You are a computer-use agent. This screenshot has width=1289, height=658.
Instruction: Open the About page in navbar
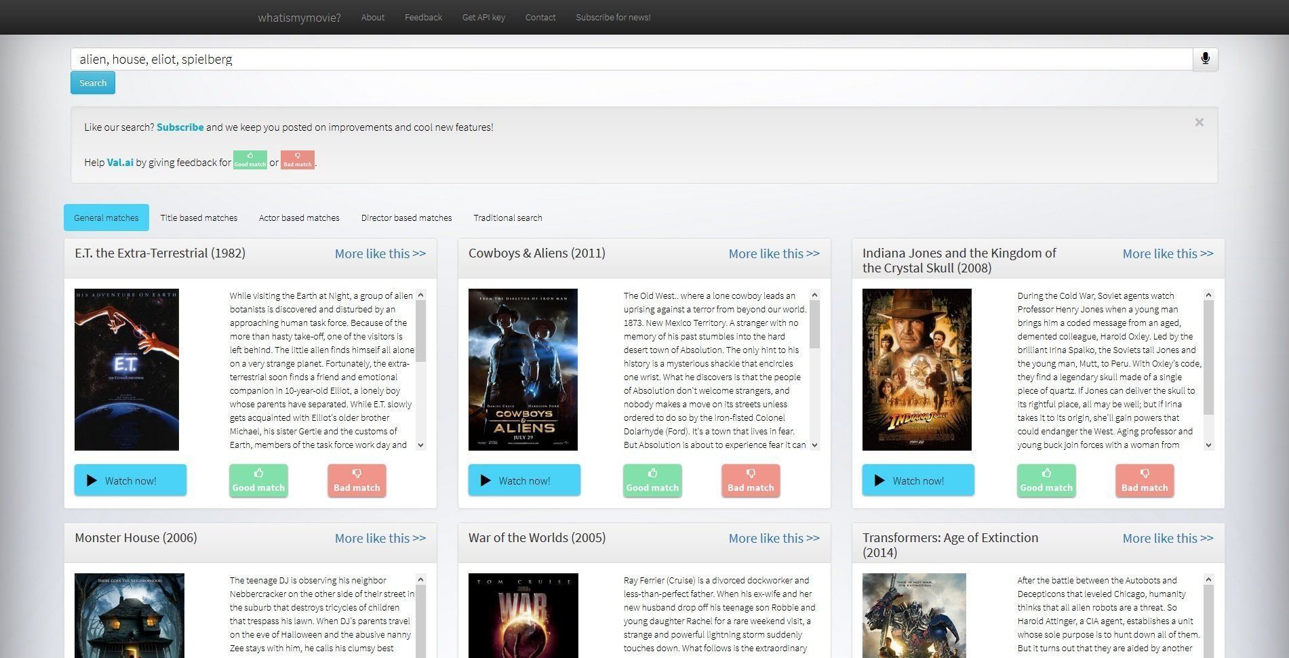point(373,18)
